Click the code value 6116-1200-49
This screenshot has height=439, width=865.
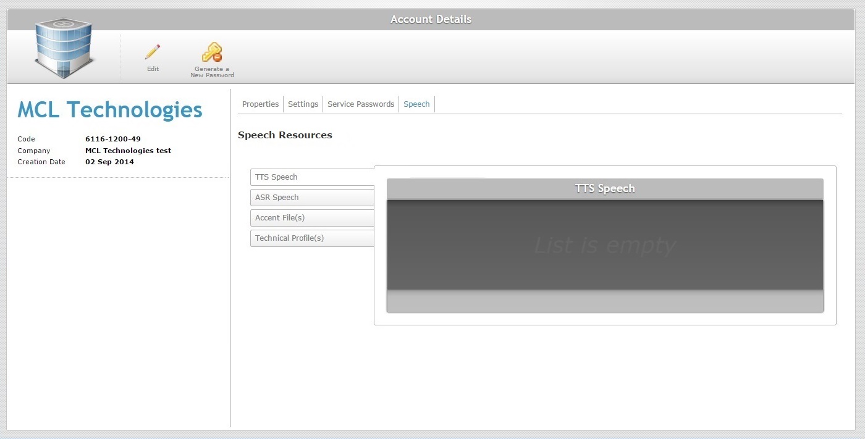pos(113,139)
